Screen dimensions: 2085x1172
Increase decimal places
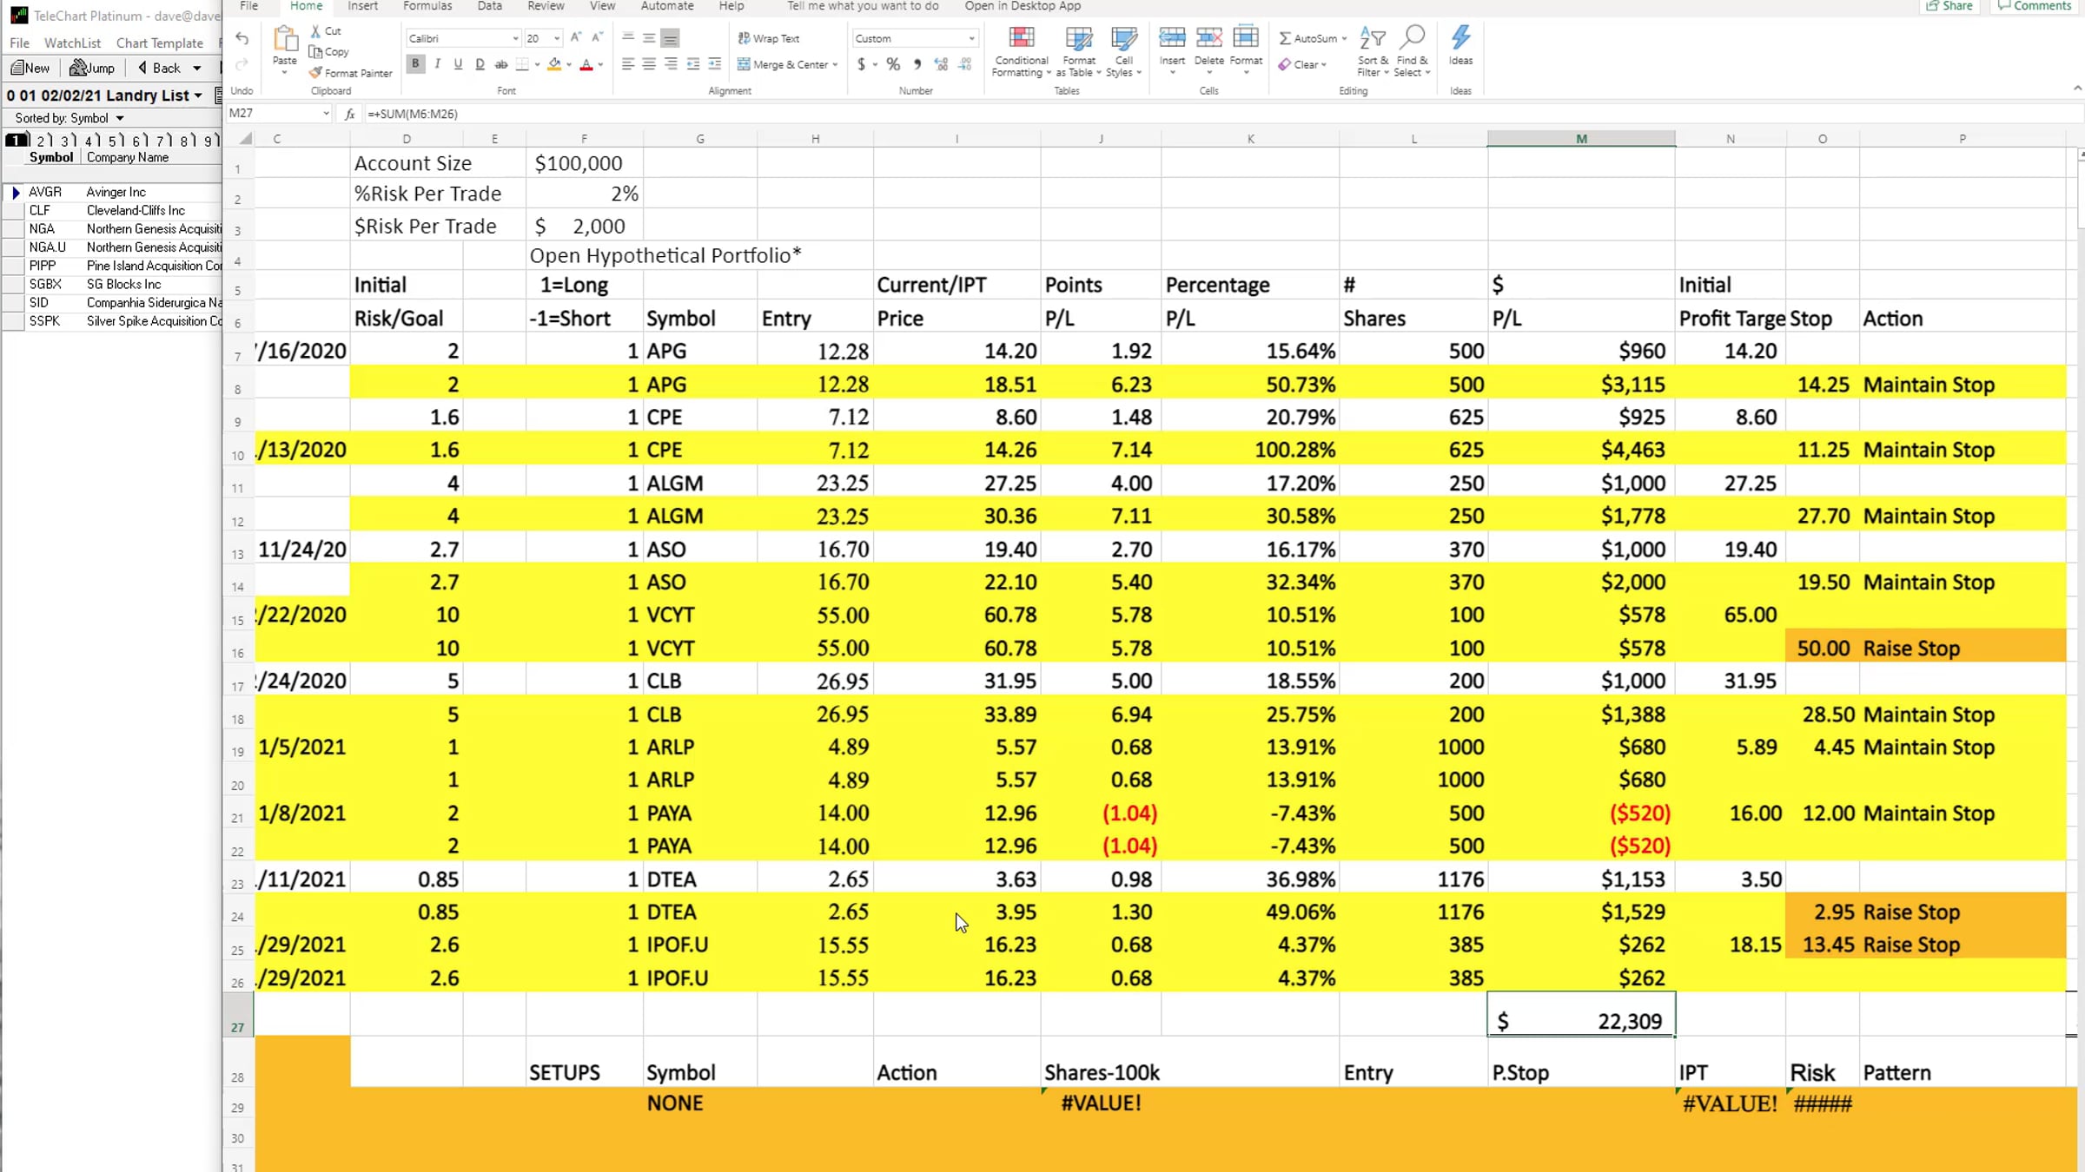(x=941, y=64)
